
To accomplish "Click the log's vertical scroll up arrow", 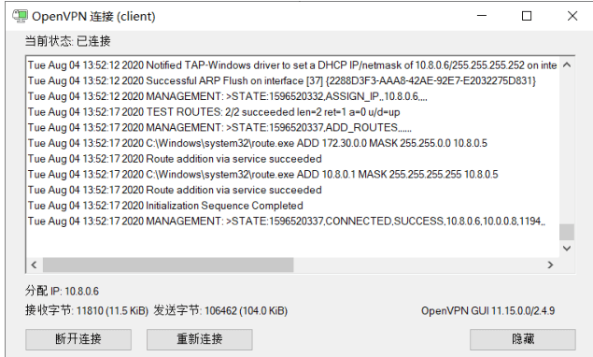I will pos(567,65).
